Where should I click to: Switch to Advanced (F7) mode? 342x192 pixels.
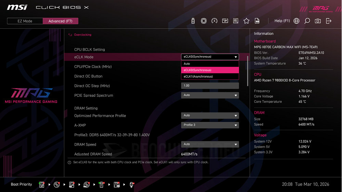coord(61,21)
